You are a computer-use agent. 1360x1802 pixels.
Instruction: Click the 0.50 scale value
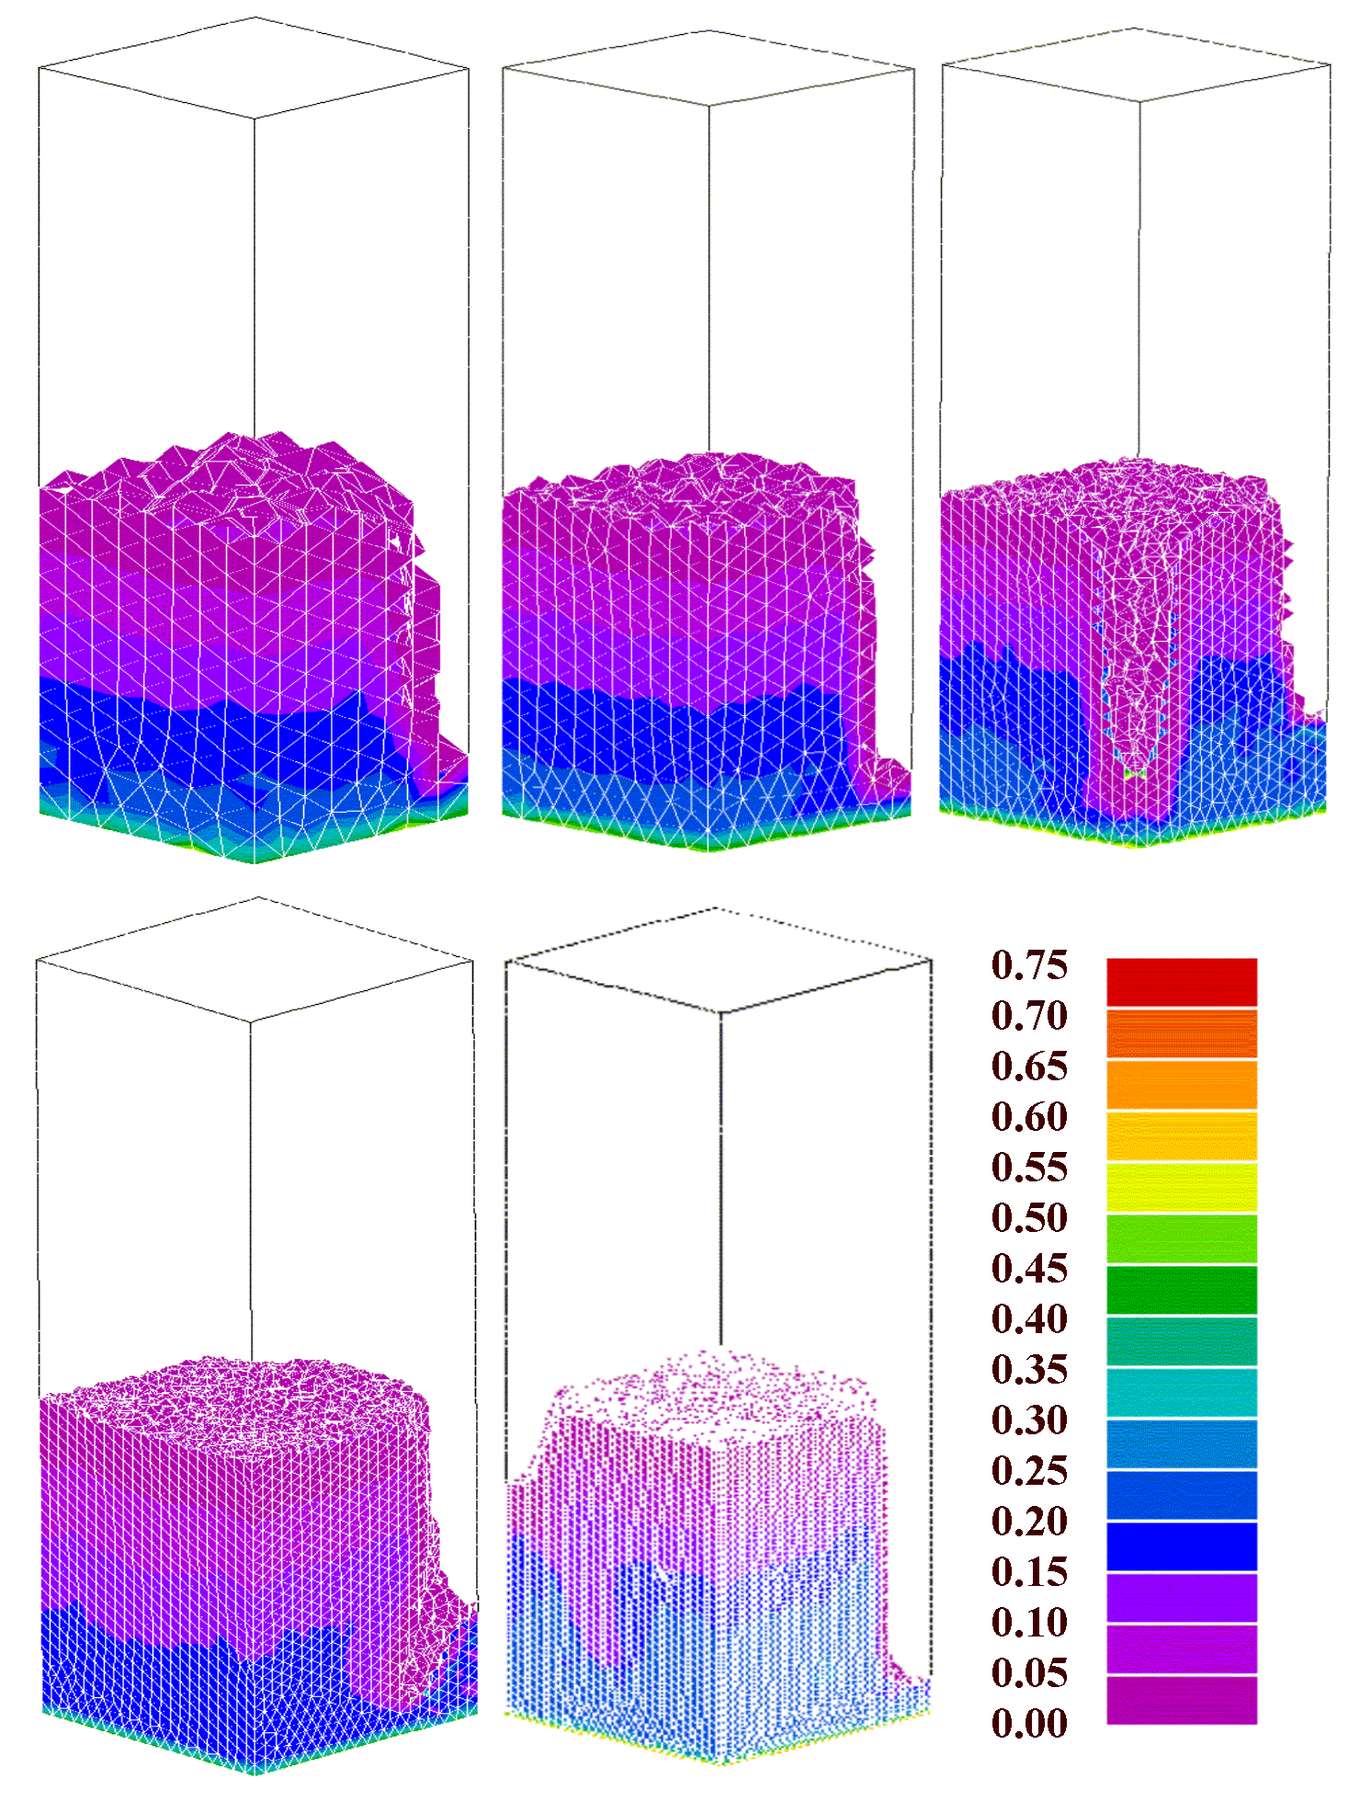pyautogui.click(x=1029, y=1218)
